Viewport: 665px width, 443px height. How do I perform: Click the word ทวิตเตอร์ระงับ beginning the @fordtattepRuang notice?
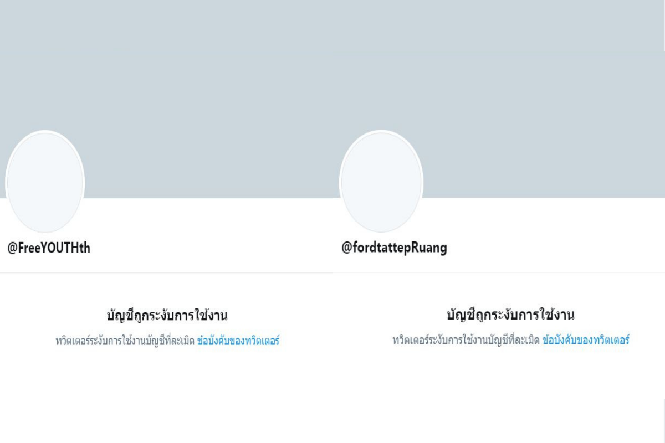pyautogui.click(x=417, y=341)
